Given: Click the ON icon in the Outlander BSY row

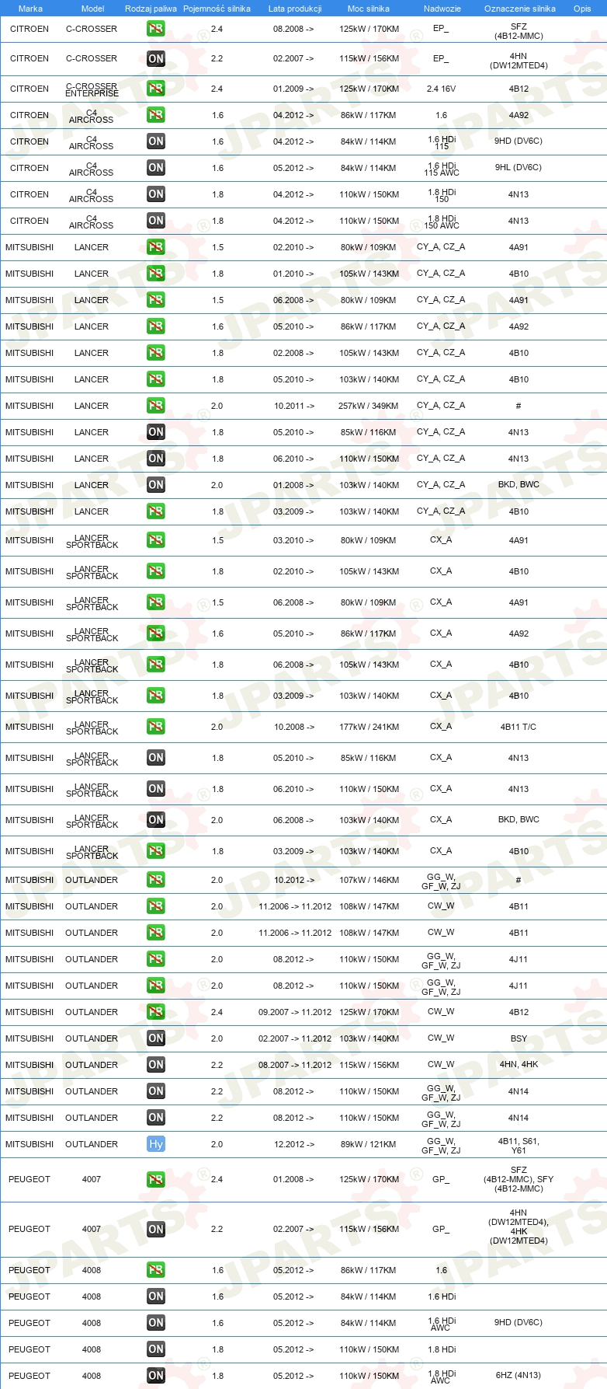Looking at the screenshot, I should 156,1038.
